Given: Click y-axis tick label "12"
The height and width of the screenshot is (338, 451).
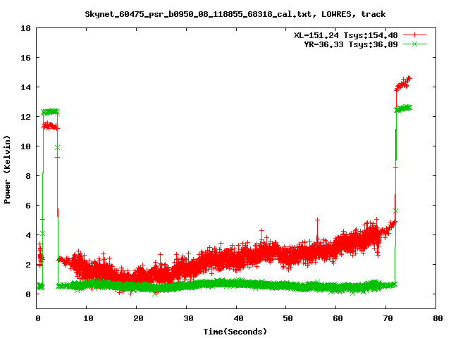Looking at the screenshot, I should (25, 117).
